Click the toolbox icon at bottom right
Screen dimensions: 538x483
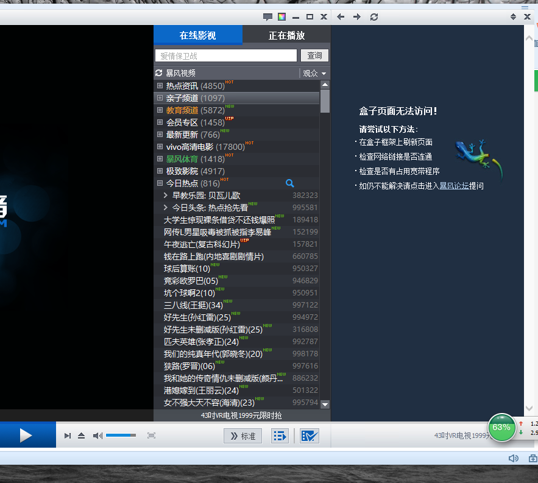(533, 458)
